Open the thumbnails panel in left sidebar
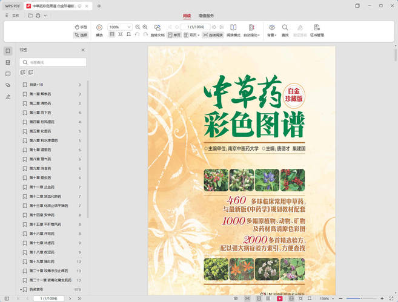Viewport: 398px width, 302px height. [x=8, y=62]
